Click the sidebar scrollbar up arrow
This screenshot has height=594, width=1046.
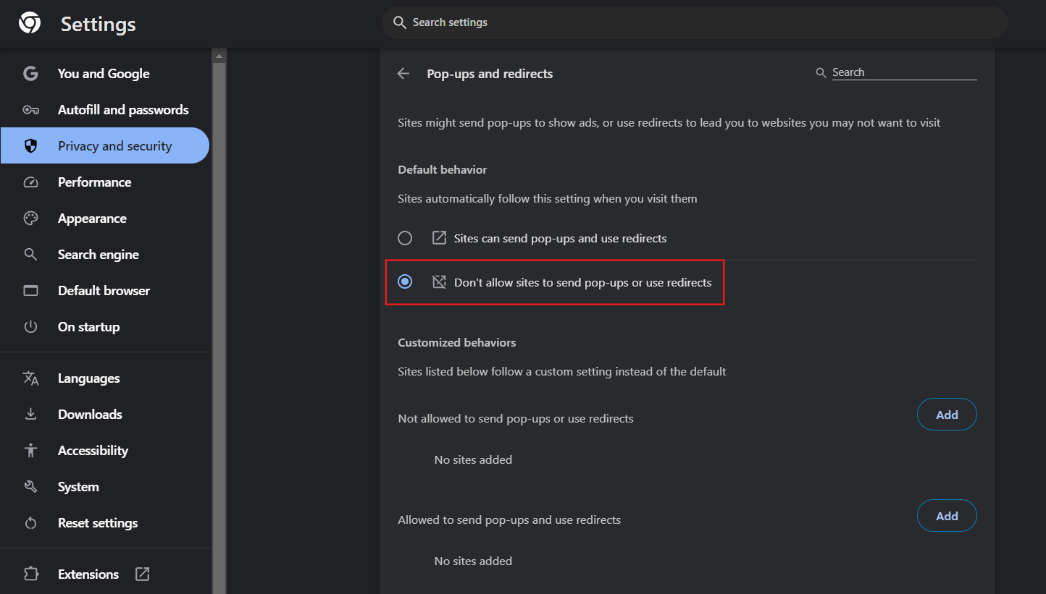pyautogui.click(x=219, y=56)
